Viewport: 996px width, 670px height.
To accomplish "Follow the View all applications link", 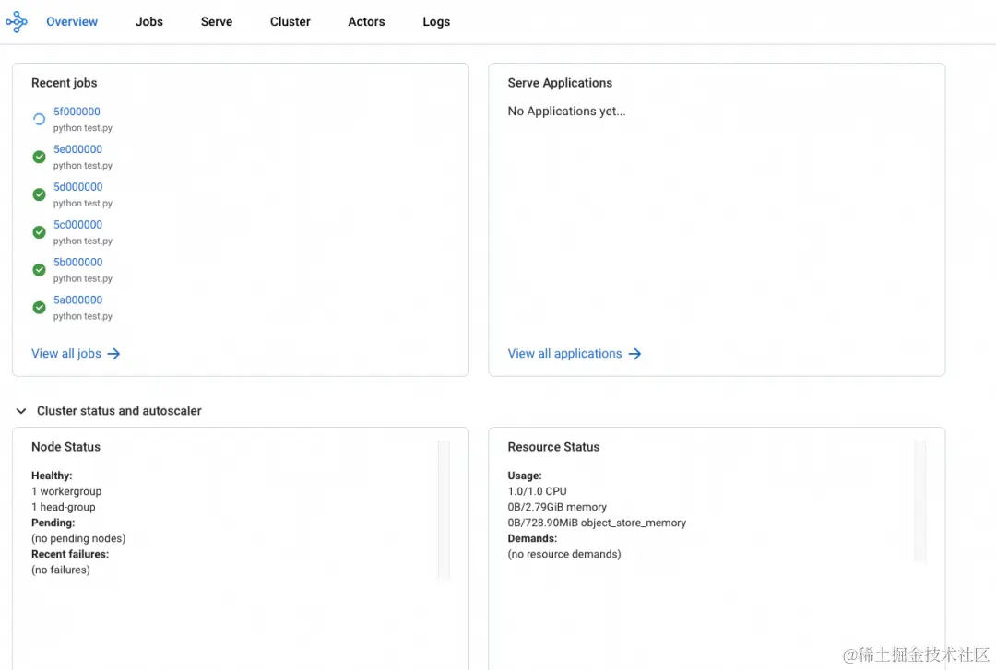I will pos(564,354).
